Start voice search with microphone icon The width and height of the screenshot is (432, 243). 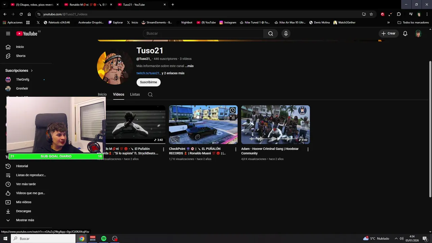[286, 33]
